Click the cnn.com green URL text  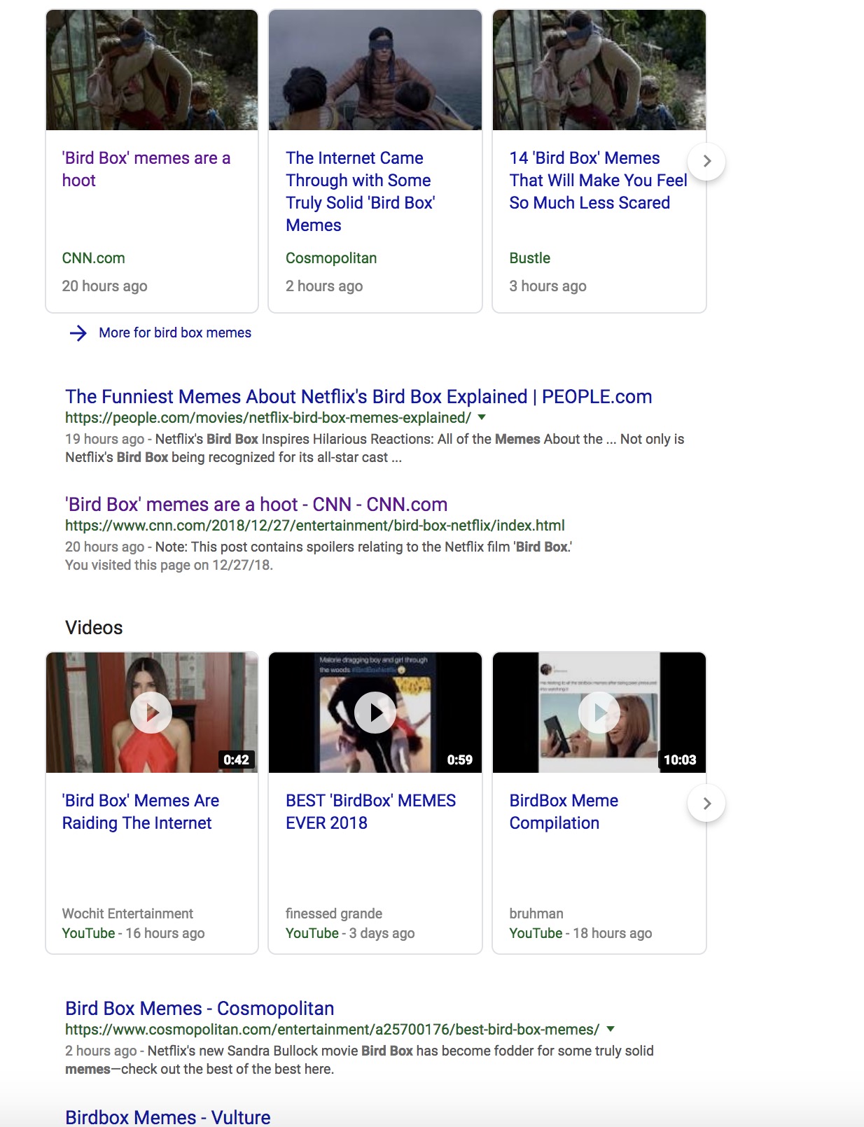[x=315, y=526]
